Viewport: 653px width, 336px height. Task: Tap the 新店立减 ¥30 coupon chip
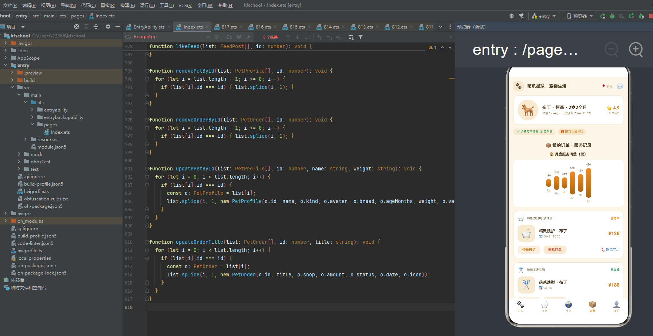[572, 132]
